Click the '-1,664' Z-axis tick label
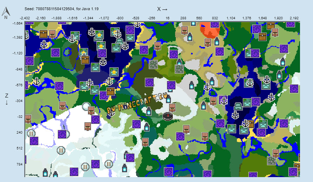Viewport: 313px width, 182px height. [x=18, y=23]
